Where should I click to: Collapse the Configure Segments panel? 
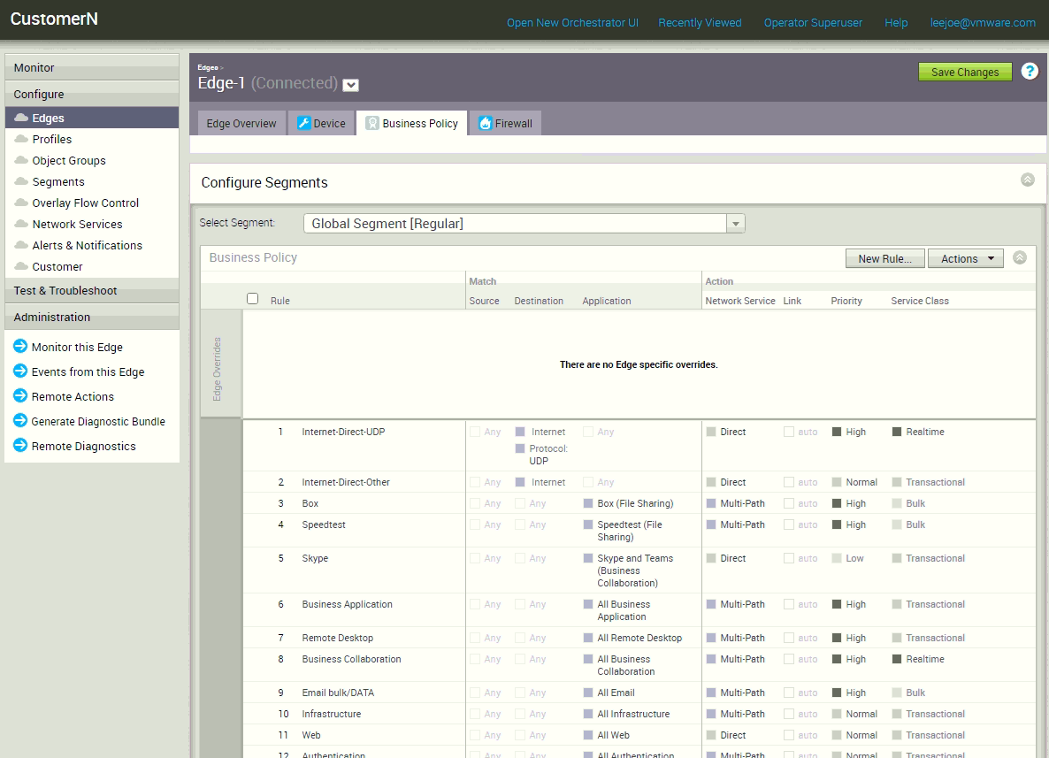1028,180
